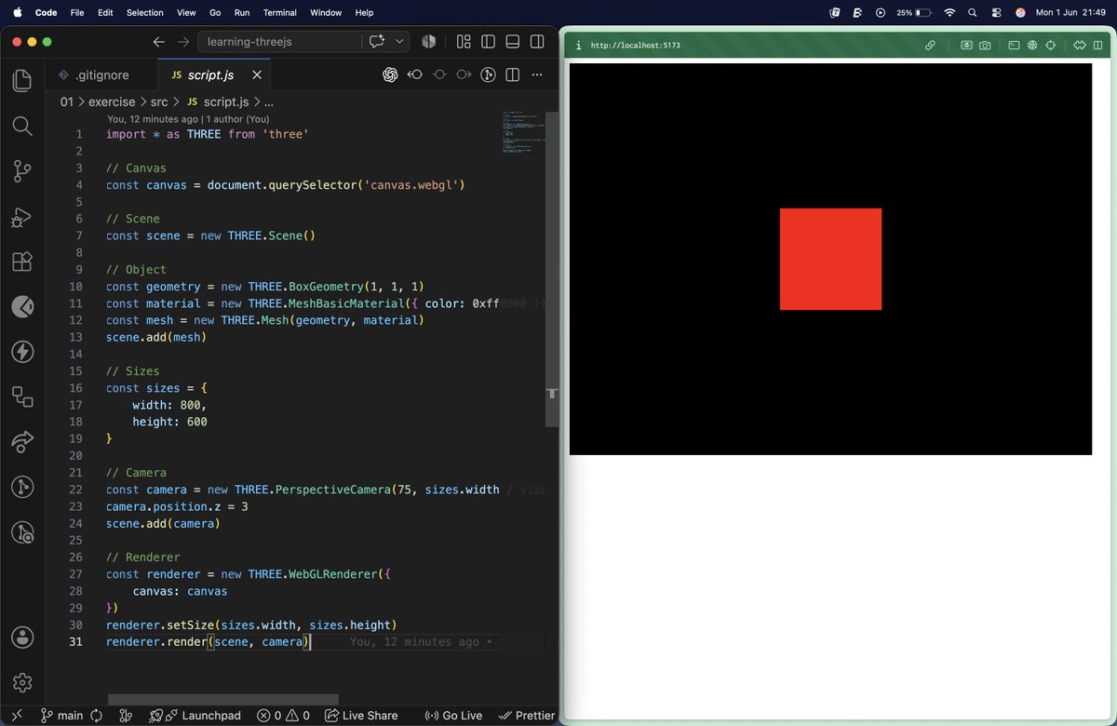
Task: Click the 'script.js' breadcrumb segment
Action: click(217, 101)
